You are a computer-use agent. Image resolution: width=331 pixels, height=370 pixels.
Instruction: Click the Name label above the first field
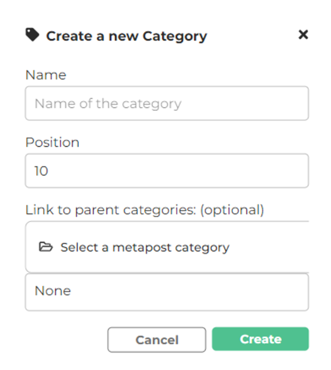[x=45, y=75]
